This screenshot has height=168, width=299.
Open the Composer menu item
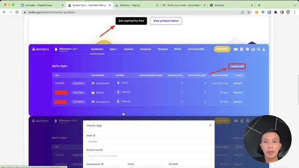tap(145, 49)
